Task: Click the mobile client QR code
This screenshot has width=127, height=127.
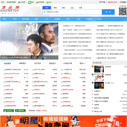Action: tap(123, 11)
